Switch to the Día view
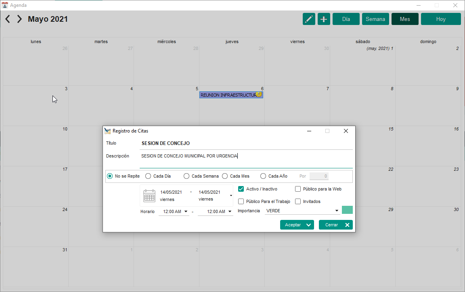This screenshot has height=292, width=465. (x=346, y=19)
